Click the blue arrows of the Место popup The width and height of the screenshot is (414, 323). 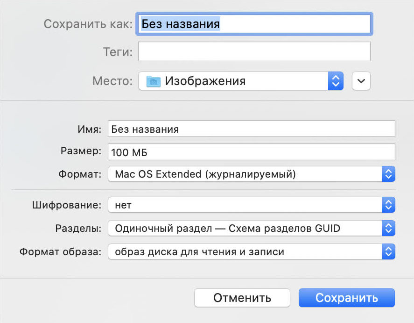click(335, 81)
